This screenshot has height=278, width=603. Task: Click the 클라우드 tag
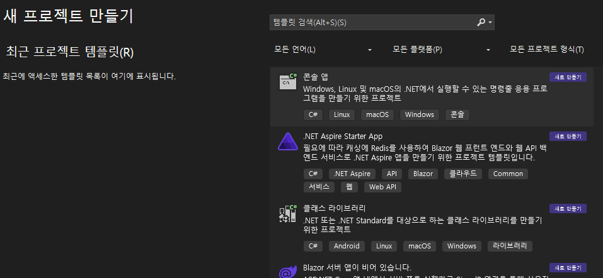click(x=463, y=174)
